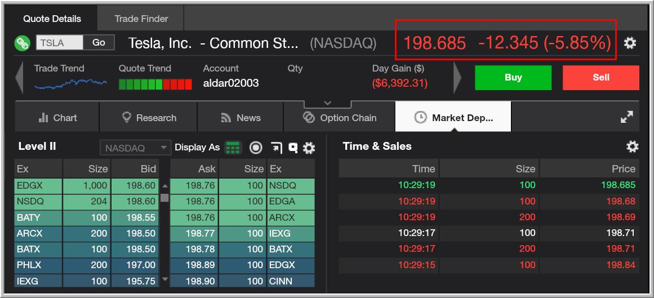The image size is (654, 298).
Task: Click trade price 198.69 in Time & Sales
Action: pyautogui.click(x=621, y=217)
